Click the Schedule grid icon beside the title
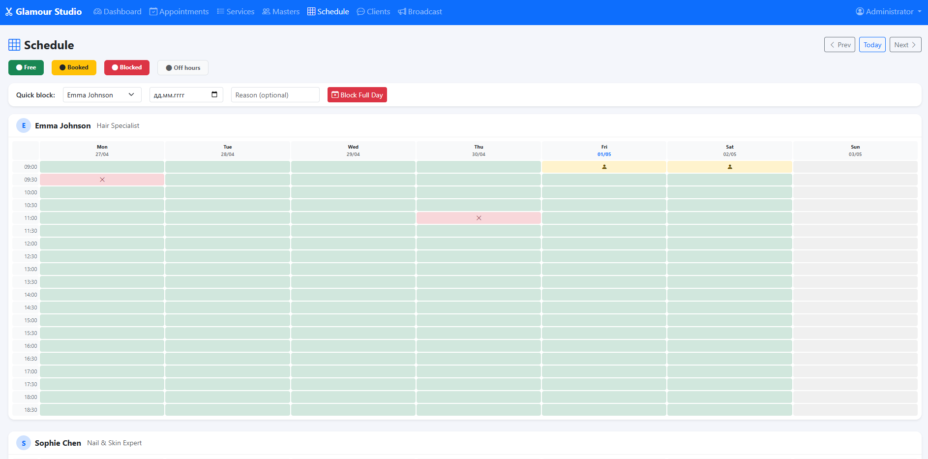928x459 pixels. (x=14, y=45)
